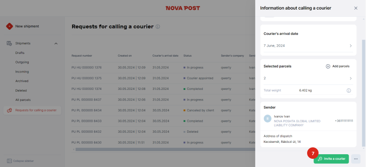Expand the 7 June, 2024 arrival date row
This screenshot has width=366, height=167.
pos(308,46)
